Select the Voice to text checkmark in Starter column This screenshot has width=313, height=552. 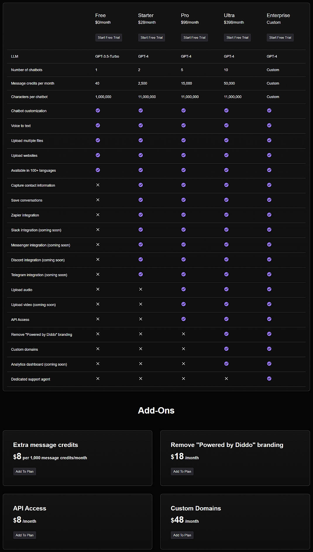pos(141,125)
